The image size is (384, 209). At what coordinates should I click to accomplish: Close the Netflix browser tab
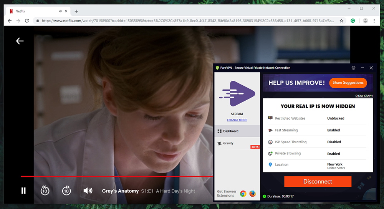(66, 11)
